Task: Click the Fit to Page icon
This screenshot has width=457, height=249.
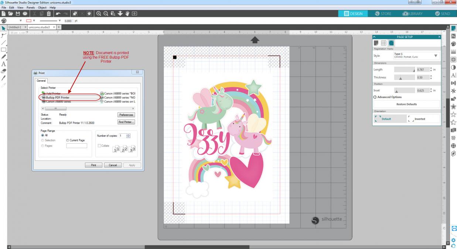Action: [134, 14]
